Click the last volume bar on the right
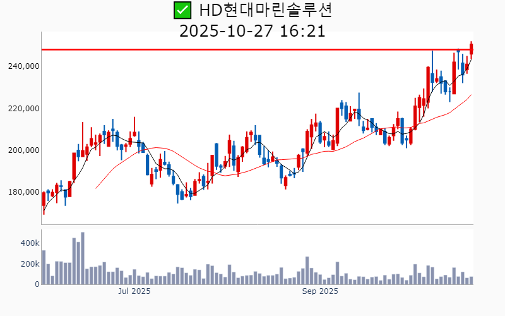 pos(471,281)
